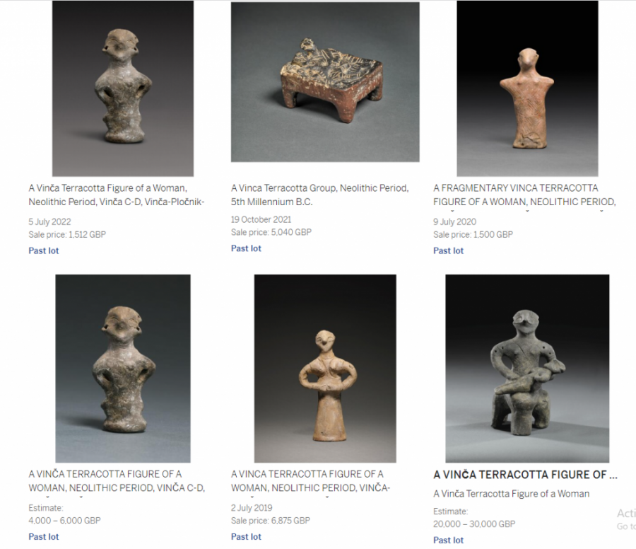
Task: Click title 'A FRAGMENTARY VINCA TERRACOTTA FIGURE OF A WOMAN'
Action: pyautogui.click(x=524, y=195)
